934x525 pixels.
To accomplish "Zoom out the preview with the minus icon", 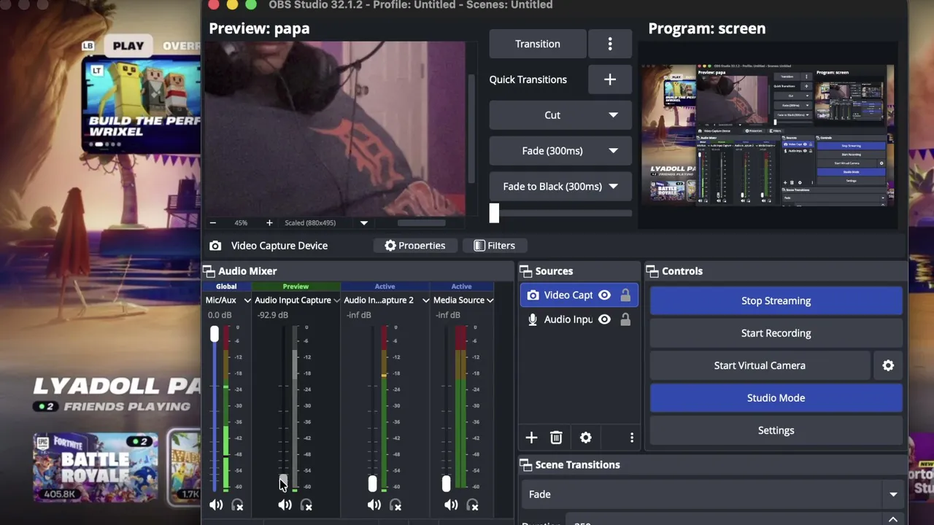I will pos(212,222).
